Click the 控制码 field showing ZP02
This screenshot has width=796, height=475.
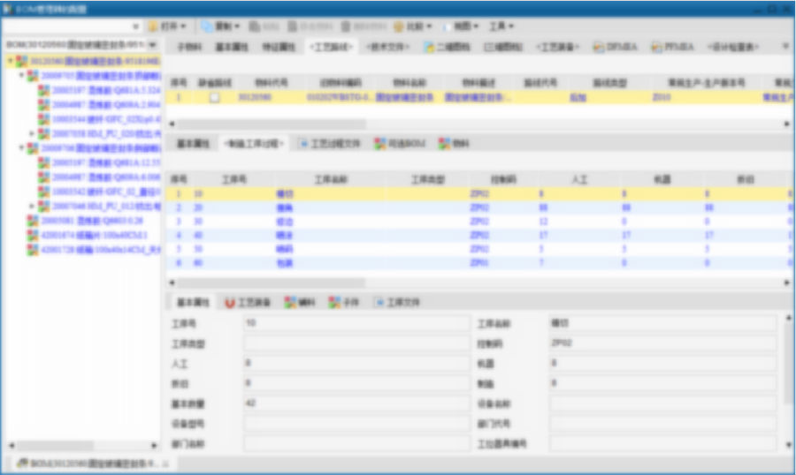pyautogui.click(x=662, y=343)
